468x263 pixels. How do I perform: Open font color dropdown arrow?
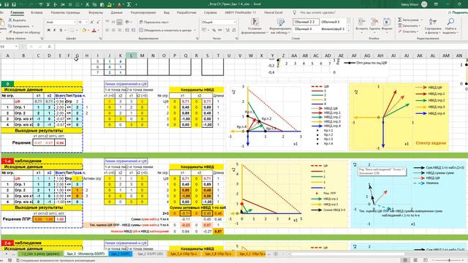click(98, 30)
